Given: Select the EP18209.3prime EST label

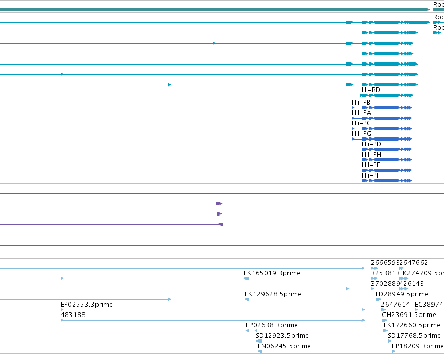Looking at the screenshot, I should tap(418, 346).
